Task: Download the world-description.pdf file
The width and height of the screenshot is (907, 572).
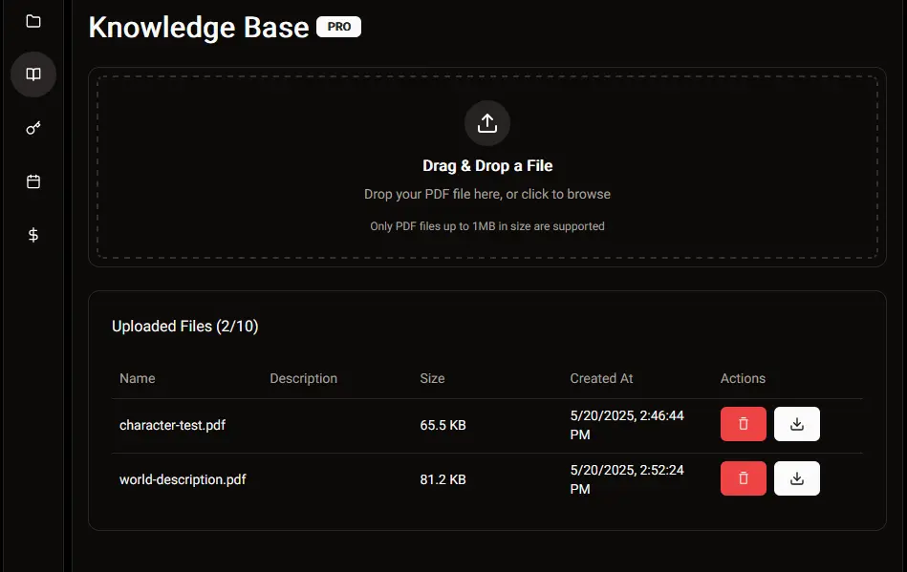Action: coord(797,478)
